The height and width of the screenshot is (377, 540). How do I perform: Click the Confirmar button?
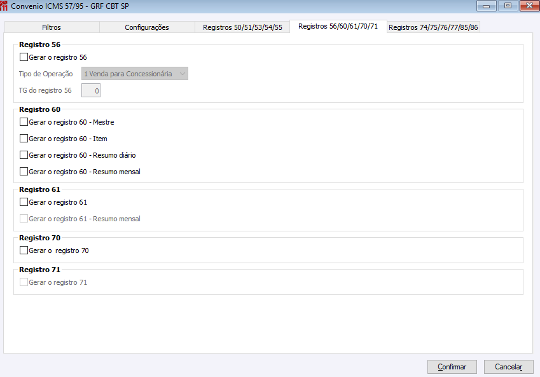coord(452,367)
